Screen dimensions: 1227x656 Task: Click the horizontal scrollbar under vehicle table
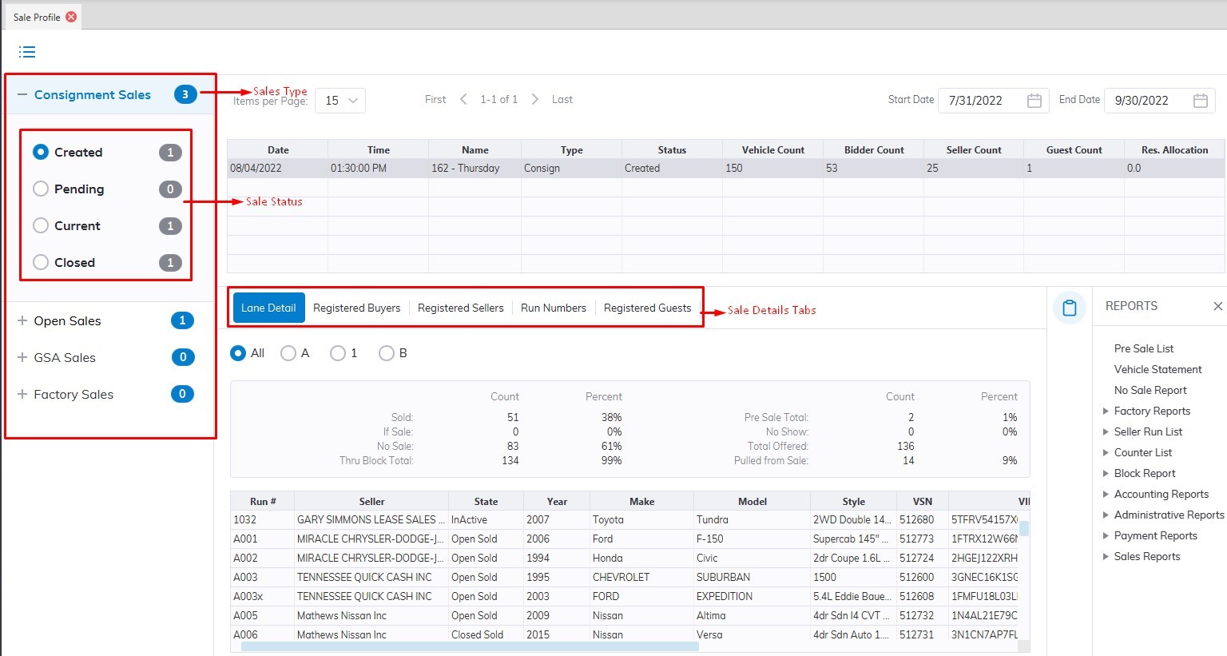click(470, 646)
